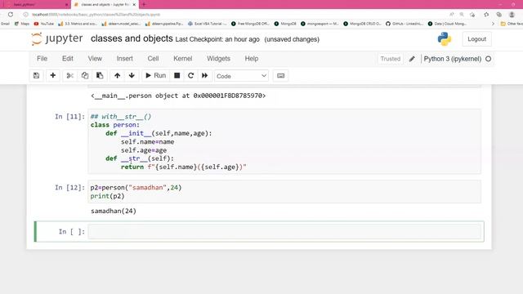Open the YouTube bookmark
523x294 pixels.
[43, 24]
